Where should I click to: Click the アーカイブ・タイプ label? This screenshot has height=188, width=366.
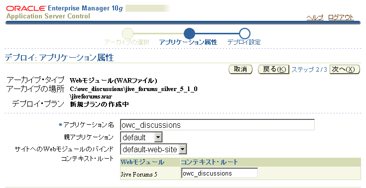click(x=35, y=80)
